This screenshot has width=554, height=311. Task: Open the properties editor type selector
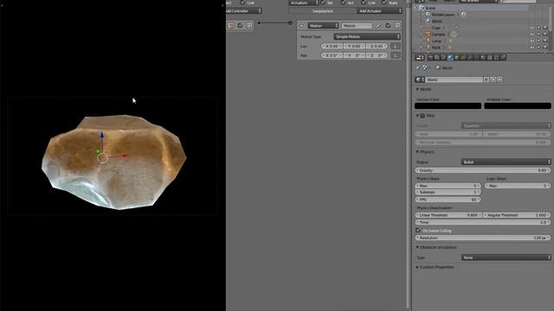tap(420, 58)
